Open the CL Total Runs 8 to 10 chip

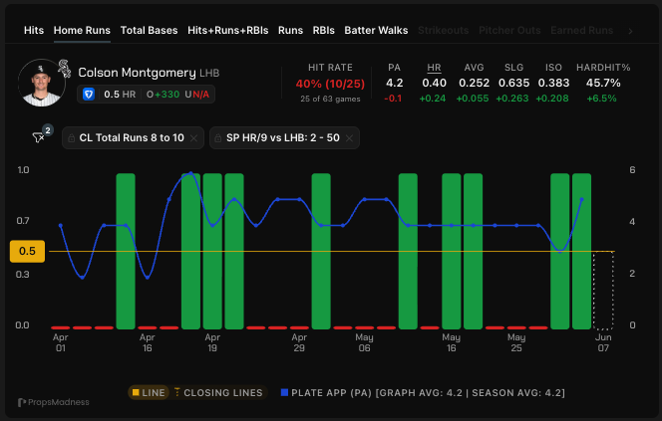[133, 137]
